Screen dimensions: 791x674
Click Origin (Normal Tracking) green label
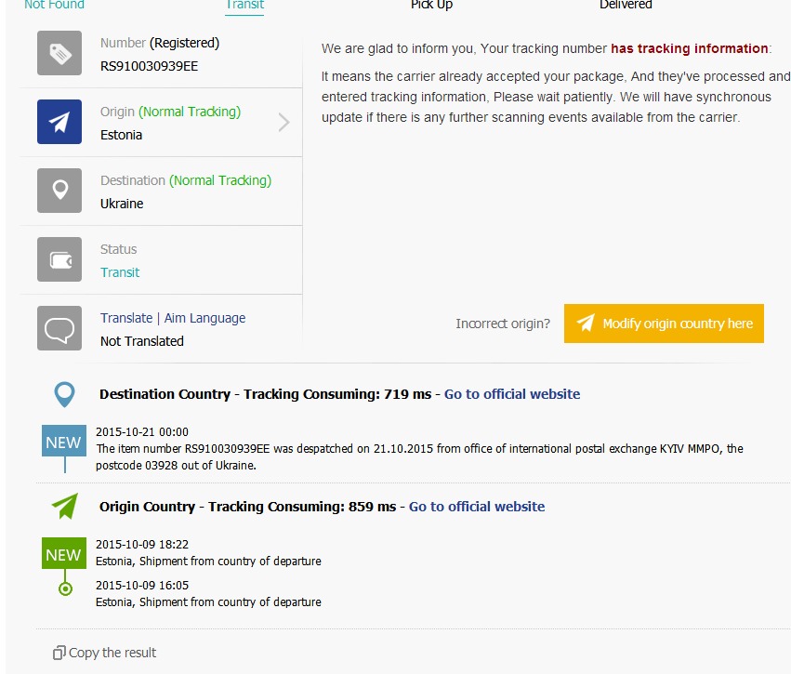pyautogui.click(x=190, y=112)
